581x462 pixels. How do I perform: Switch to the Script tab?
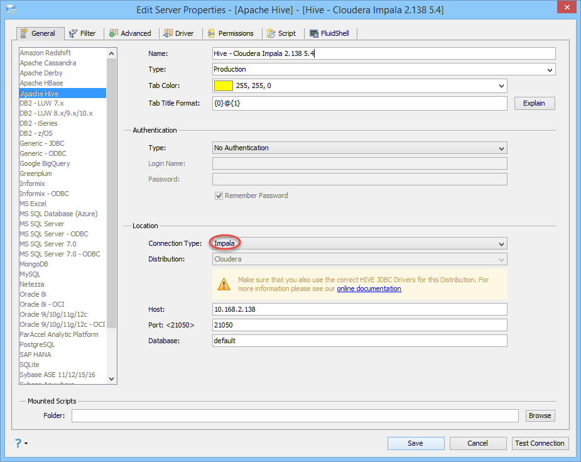pyautogui.click(x=281, y=33)
